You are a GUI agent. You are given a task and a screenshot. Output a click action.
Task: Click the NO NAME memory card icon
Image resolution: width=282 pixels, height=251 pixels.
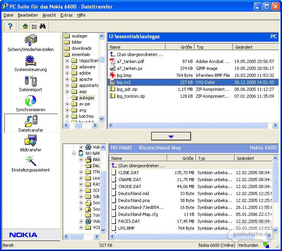tap(81, 153)
